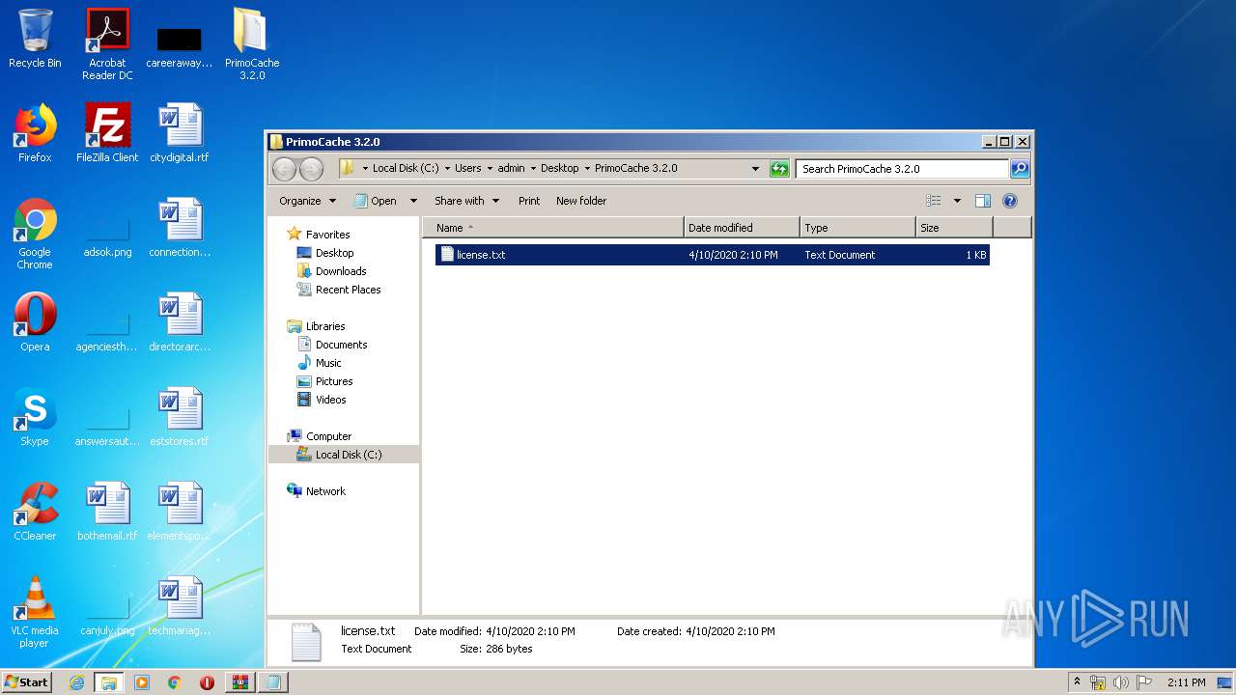
Task: Launch the Skype desktop shortcut
Action: (35, 417)
